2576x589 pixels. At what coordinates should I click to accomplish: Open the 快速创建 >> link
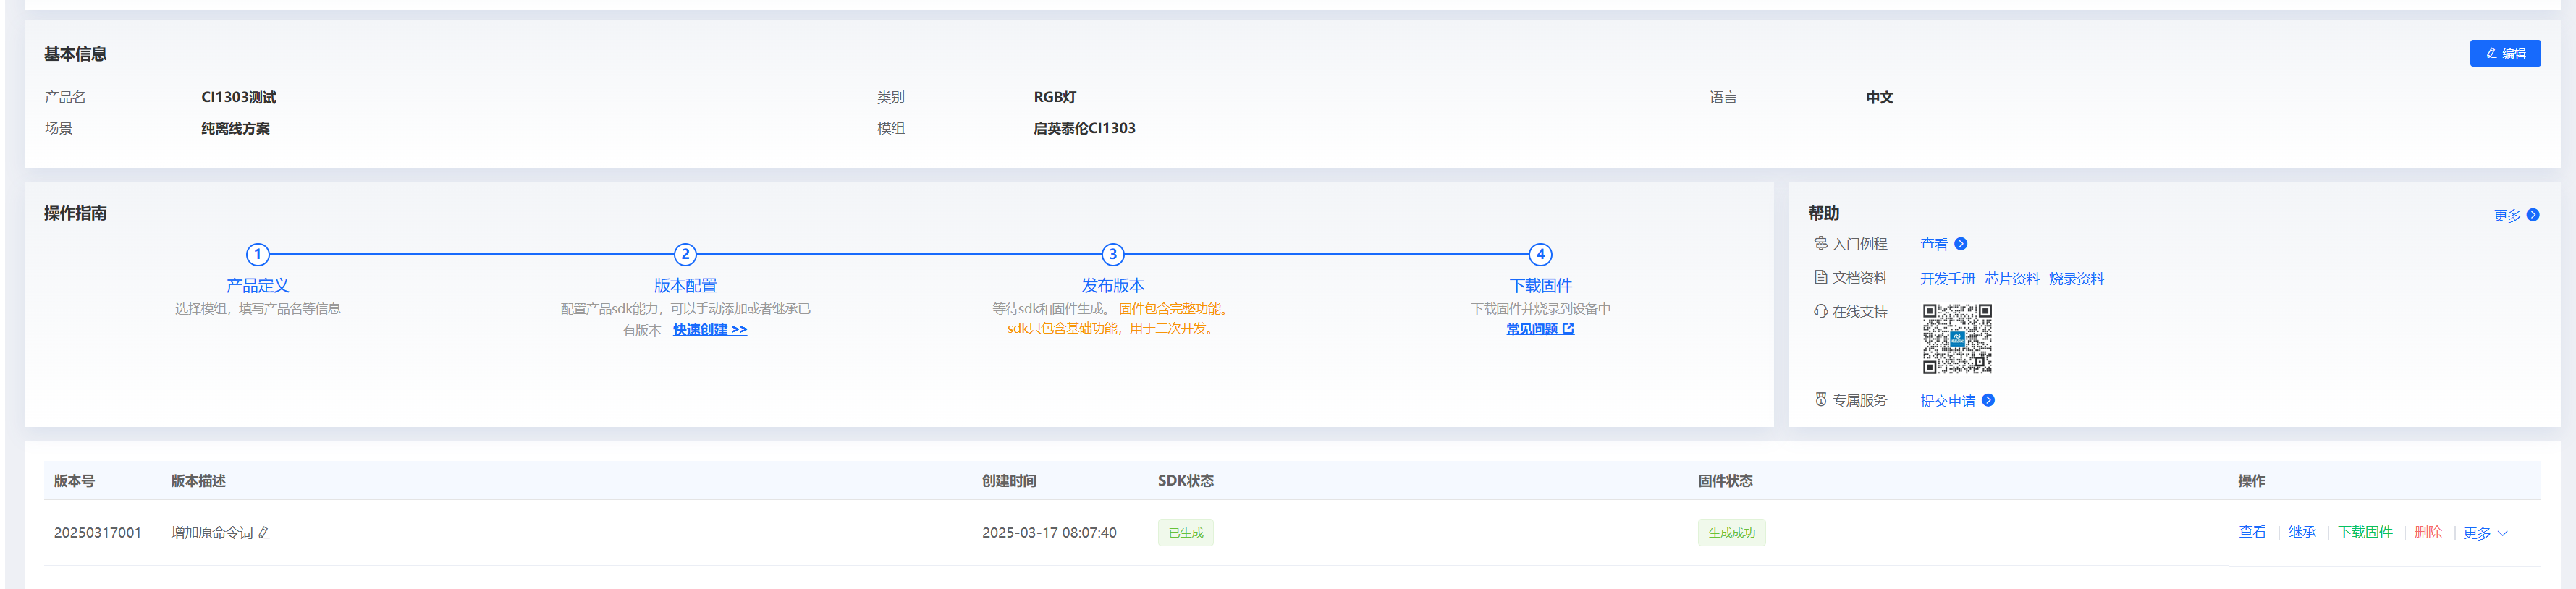(709, 329)
